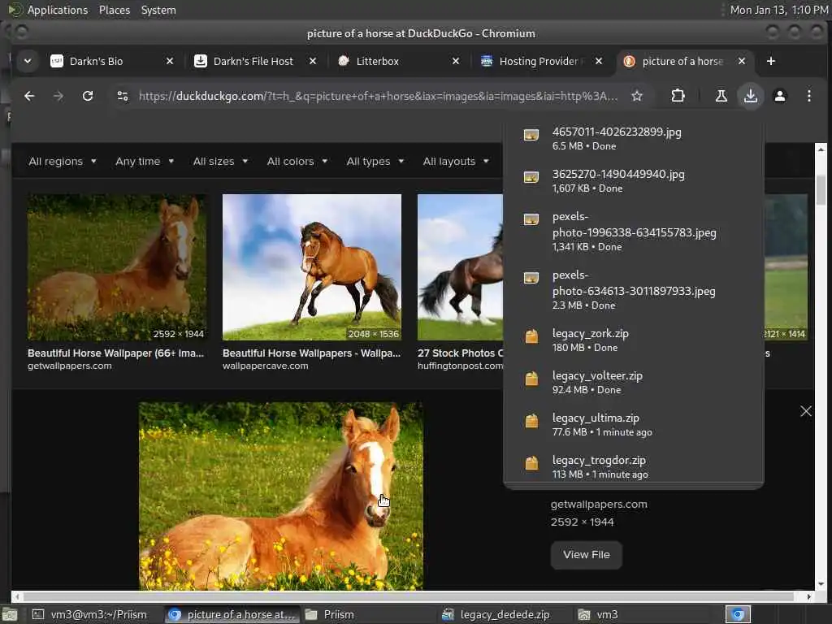Click getwallpapers.com link in detail pane
The image size is (832, 624).
[x=599, y=505]
